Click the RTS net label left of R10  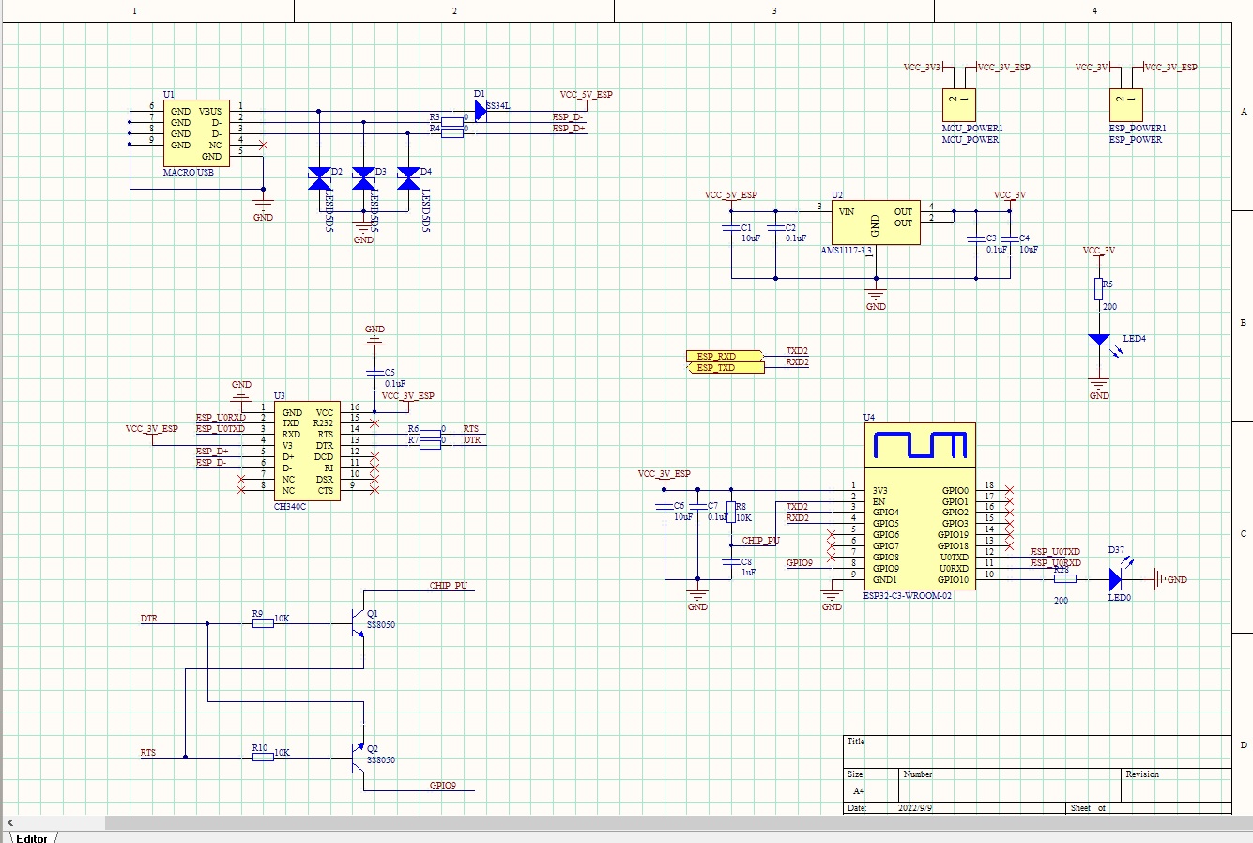click(148, 753)
